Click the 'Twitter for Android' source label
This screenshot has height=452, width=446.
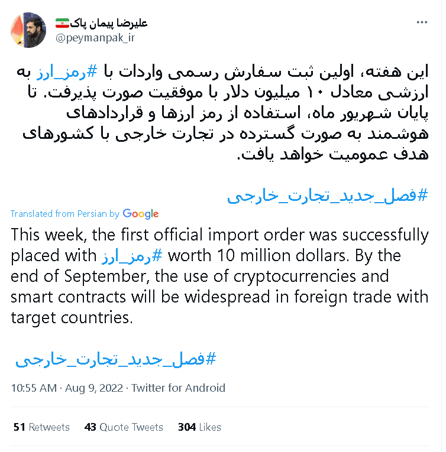[178, 388]
